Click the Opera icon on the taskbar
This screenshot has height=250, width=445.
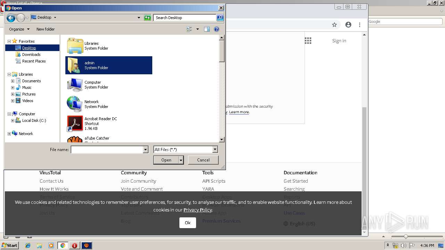pyautogui.click(x=74, y=245)
